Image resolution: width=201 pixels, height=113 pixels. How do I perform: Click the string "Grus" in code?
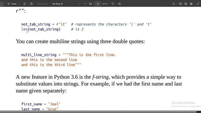tap(52, 109)
